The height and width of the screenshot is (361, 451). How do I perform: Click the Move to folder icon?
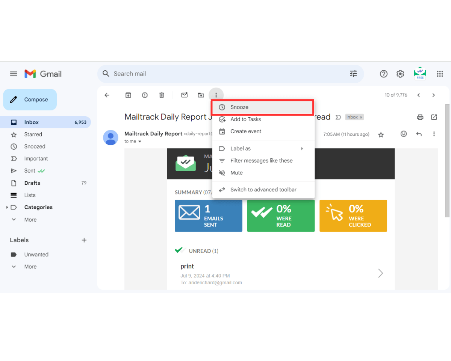point(201,95)
